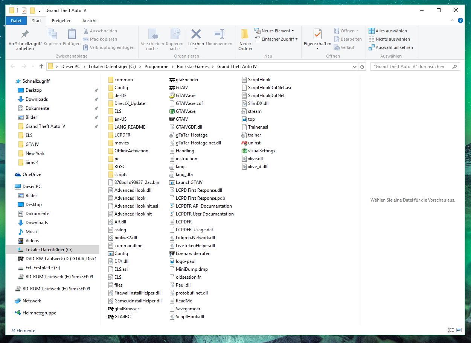Go up one folder level arrow
The width and height of the screenshot is (471, 343).
pyautogui.click(x=41, y=67)
